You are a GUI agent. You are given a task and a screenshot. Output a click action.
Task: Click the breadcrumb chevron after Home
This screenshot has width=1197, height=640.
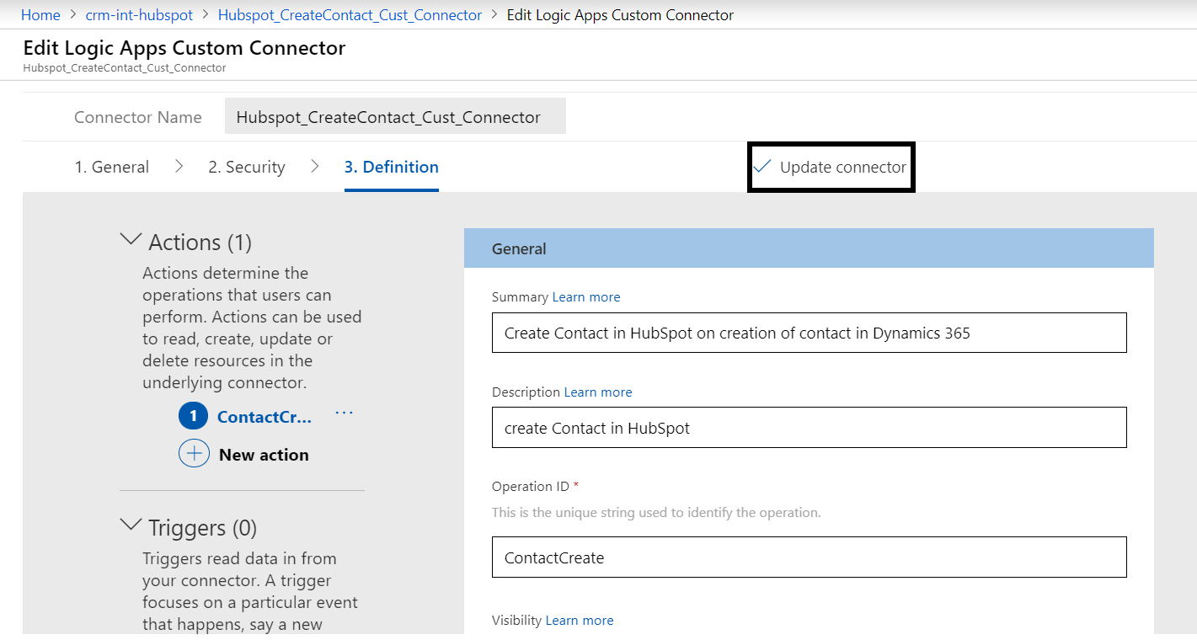72,14
